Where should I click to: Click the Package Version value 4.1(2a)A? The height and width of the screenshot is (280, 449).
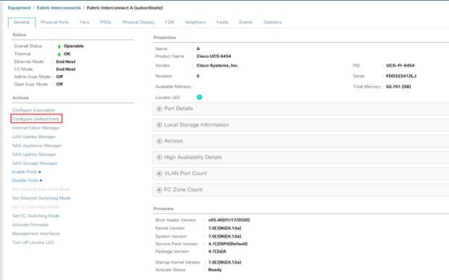click(x=217, y=251)
